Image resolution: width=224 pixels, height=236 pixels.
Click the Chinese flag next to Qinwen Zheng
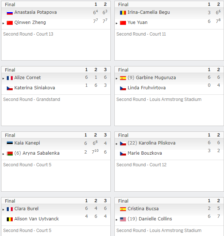[x=10, y=23]
